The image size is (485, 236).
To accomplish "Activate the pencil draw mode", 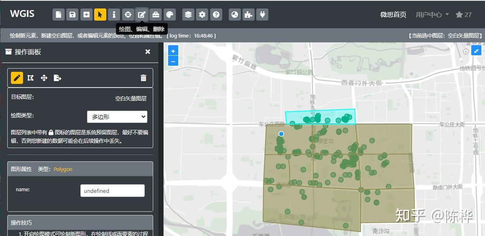I will click(17, 78).
